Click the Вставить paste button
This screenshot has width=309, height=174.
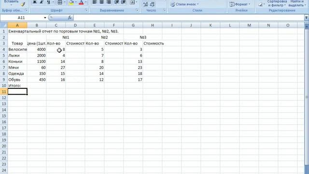tap(11, 2)
